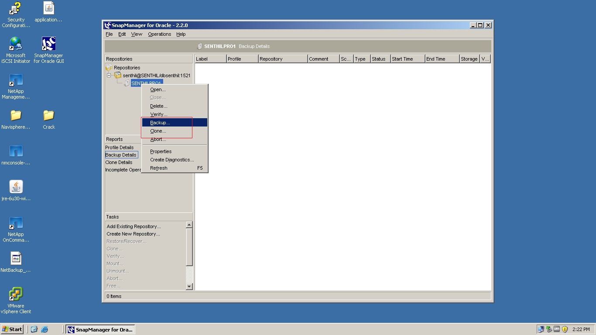Choose Abort... from the context menu
The image size is (596, 335).
click(x=175, y=139)
